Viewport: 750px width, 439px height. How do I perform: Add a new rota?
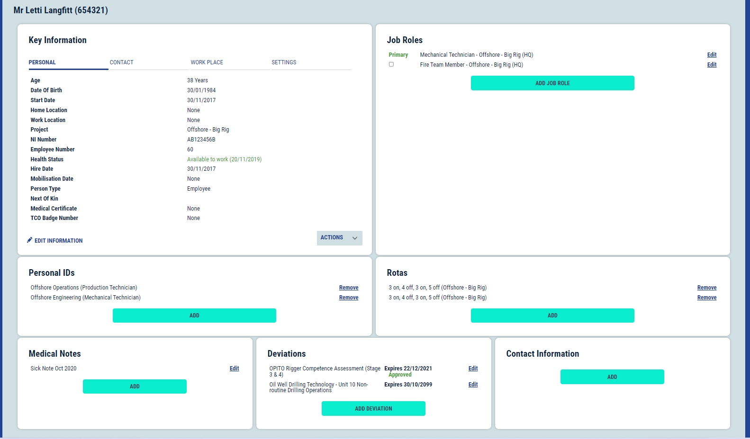[x=552, y=316]
